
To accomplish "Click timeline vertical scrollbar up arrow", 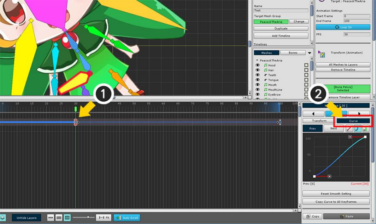I will (300, 104).
